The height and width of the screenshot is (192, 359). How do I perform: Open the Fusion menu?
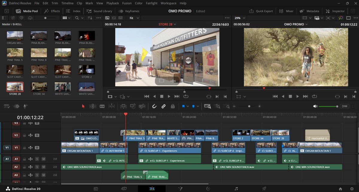(x=127, y=3)
